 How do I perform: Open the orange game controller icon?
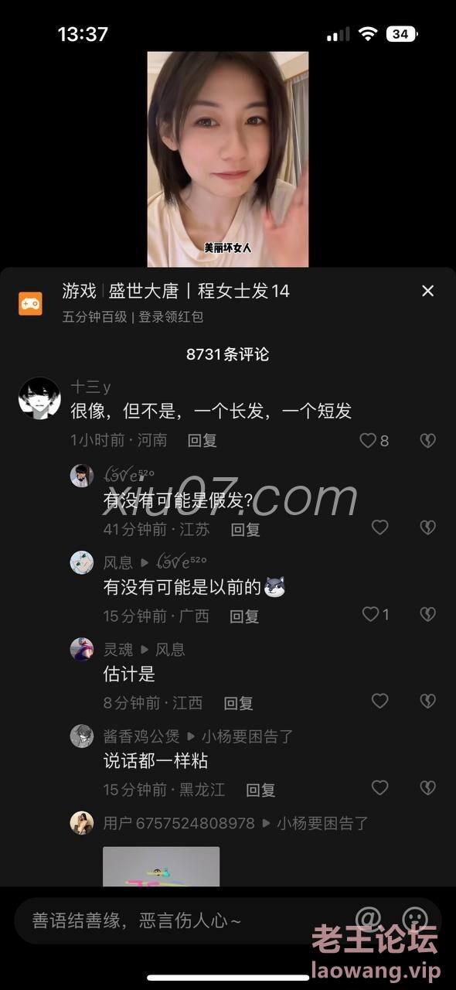(x=31, y=303)
